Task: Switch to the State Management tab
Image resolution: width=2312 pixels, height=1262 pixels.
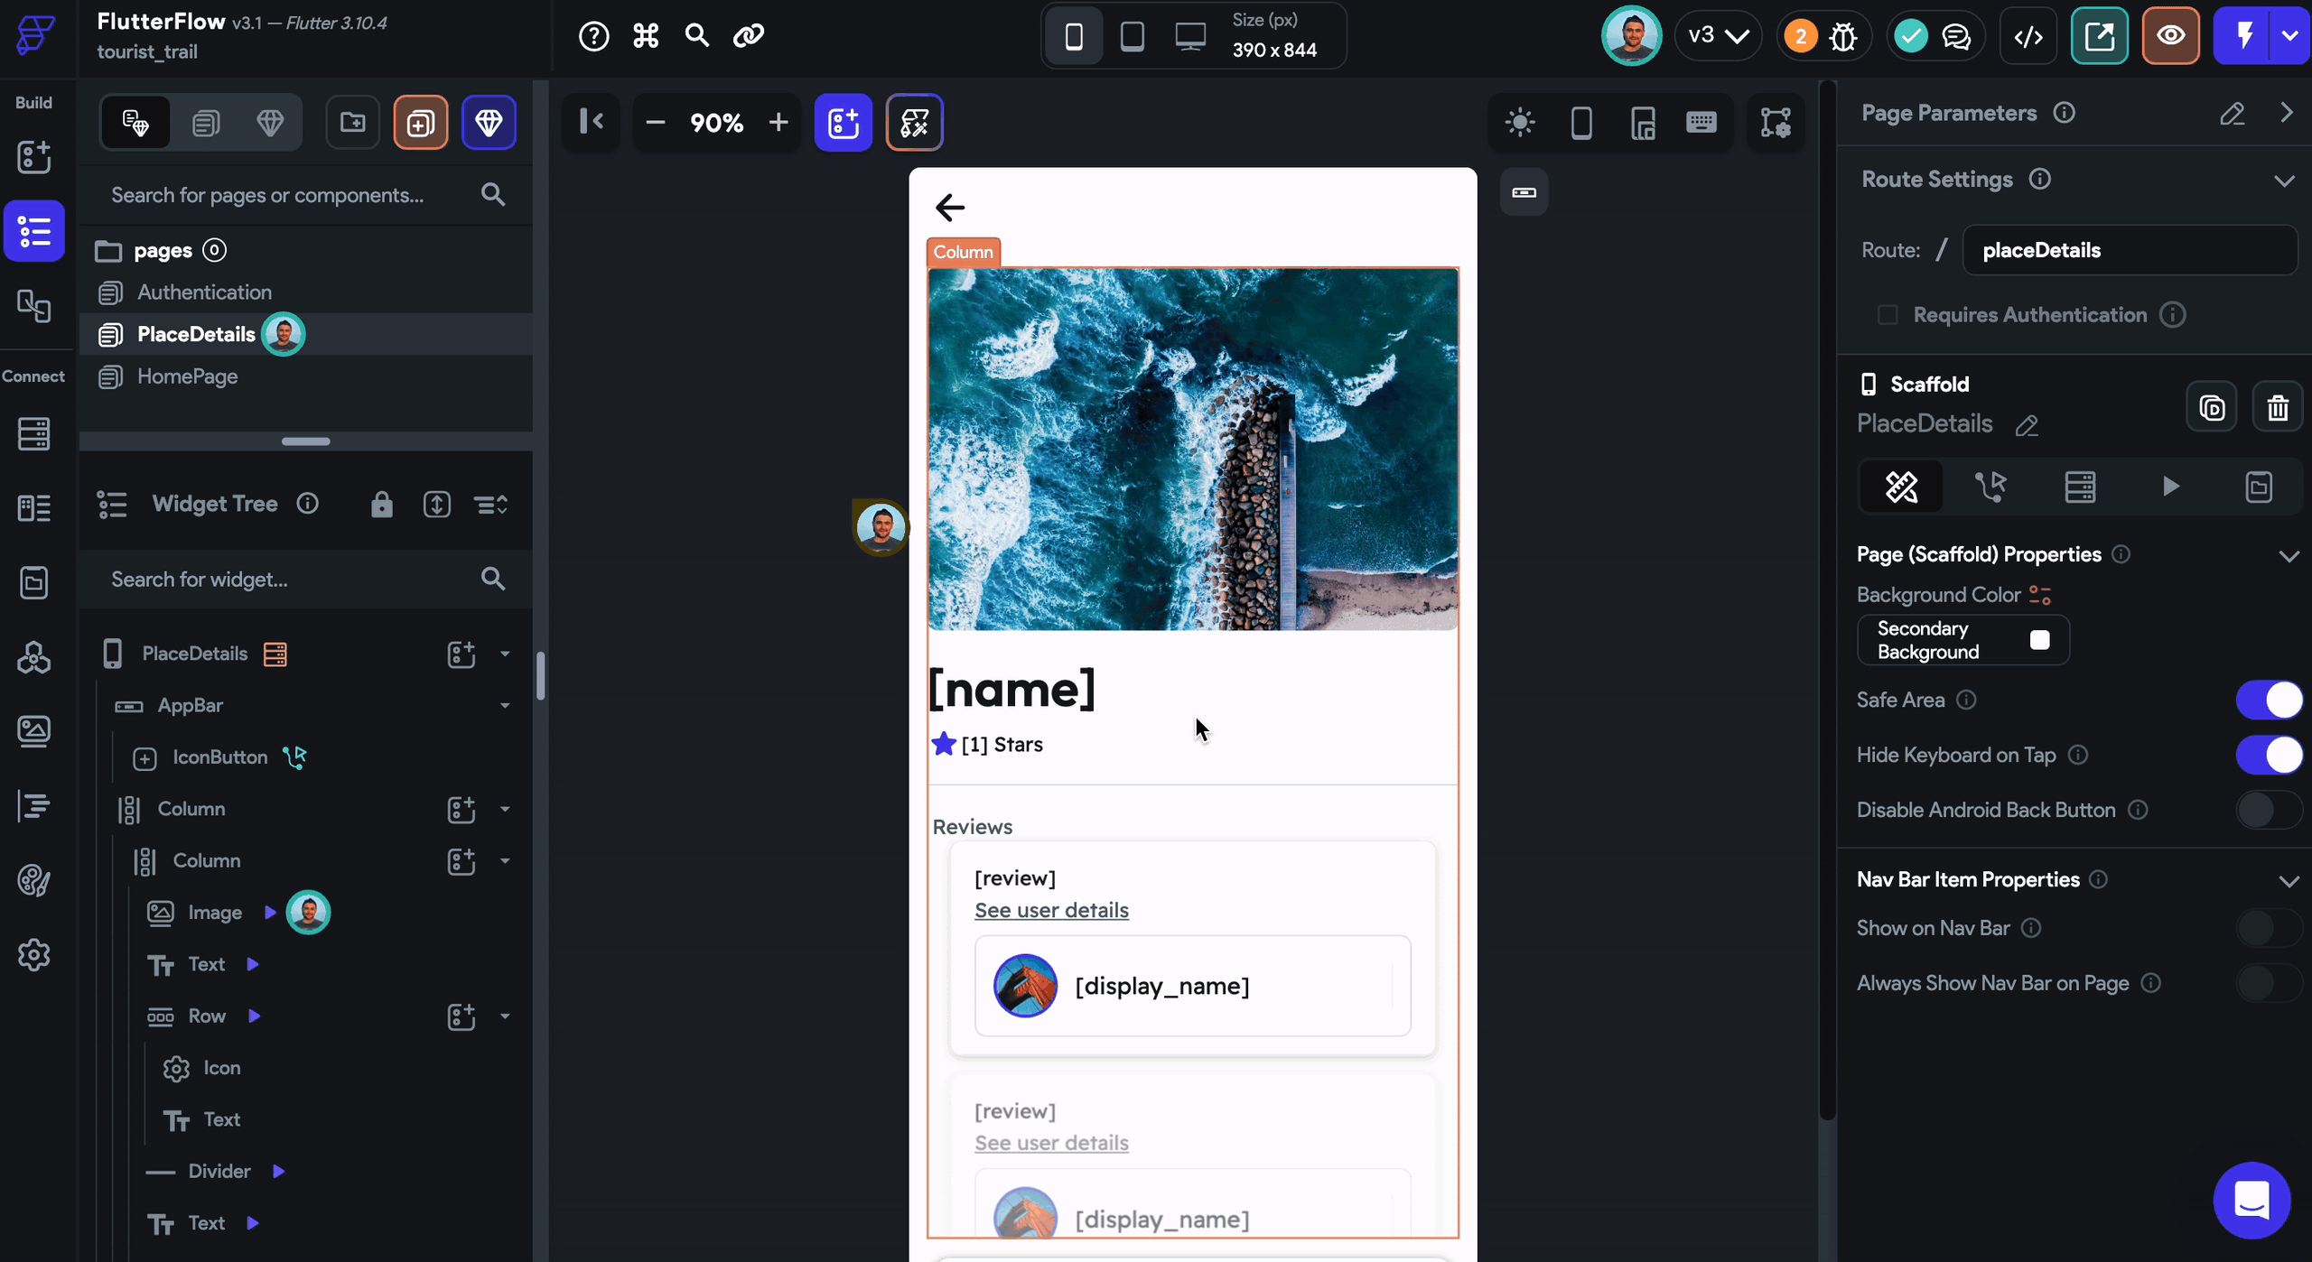Action: point(2259,487)
